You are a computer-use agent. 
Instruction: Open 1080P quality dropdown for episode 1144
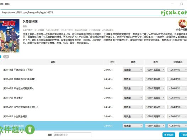pos(155,70)
